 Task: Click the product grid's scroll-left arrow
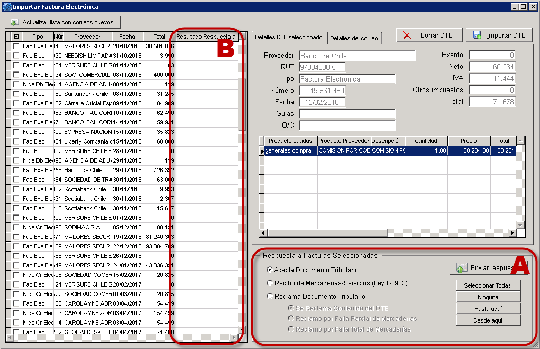tap(263, 233)
